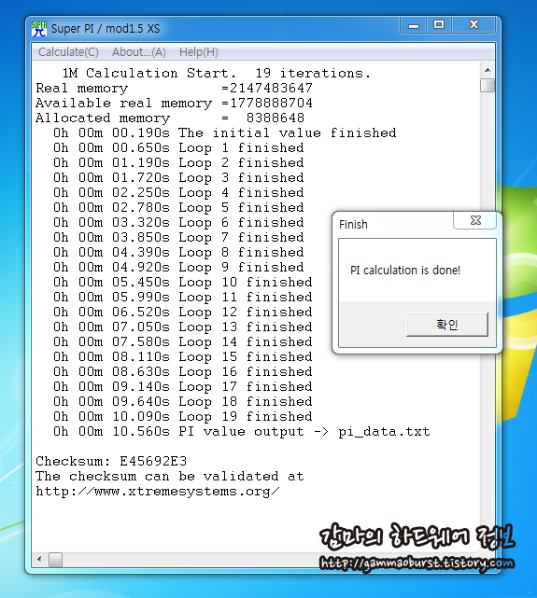This screenshot has width=537, height=598.
Task: Click the 'Loop 9 finished' line
Action: pyautogui.click(x=178, y=267)
